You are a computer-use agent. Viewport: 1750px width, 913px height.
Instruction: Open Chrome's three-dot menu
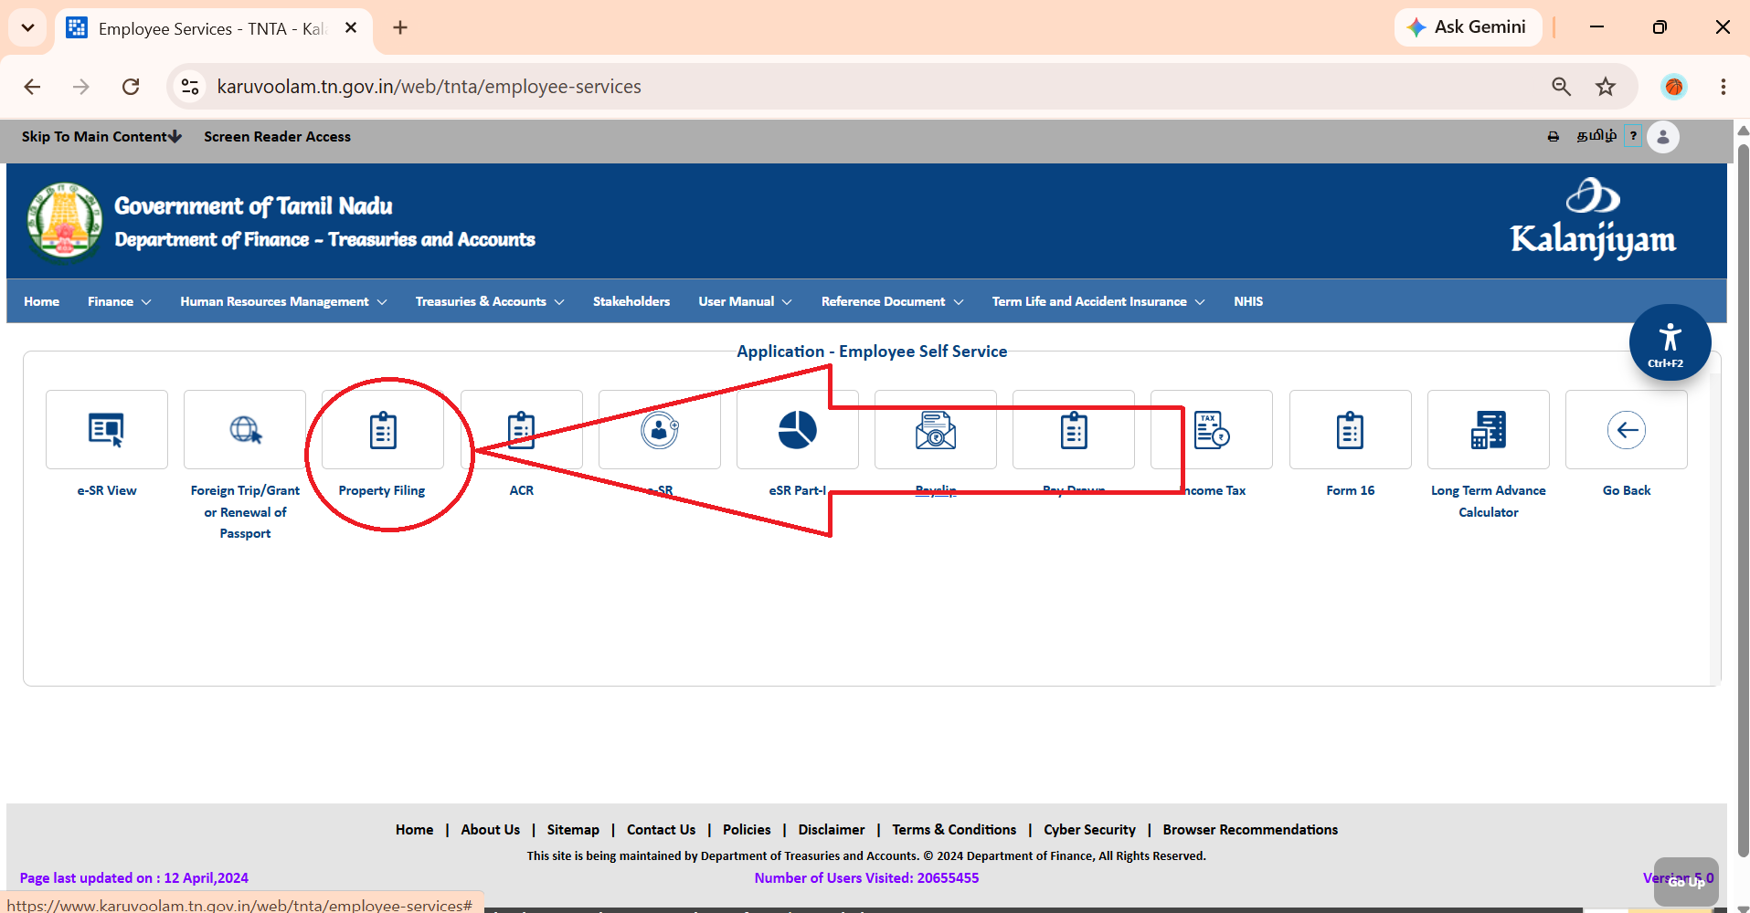1723,87
